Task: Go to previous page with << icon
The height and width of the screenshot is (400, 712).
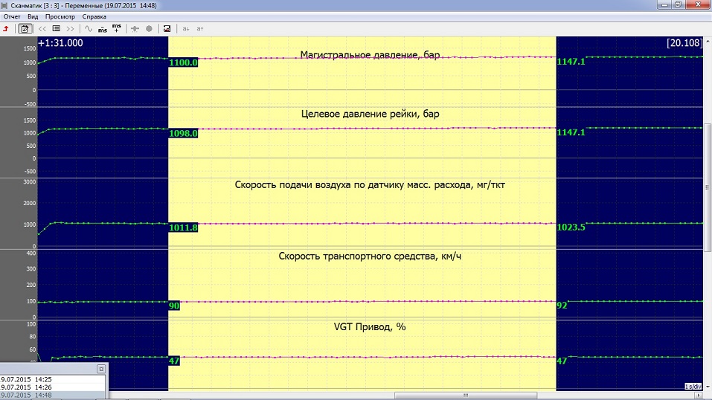Action: 42,28
